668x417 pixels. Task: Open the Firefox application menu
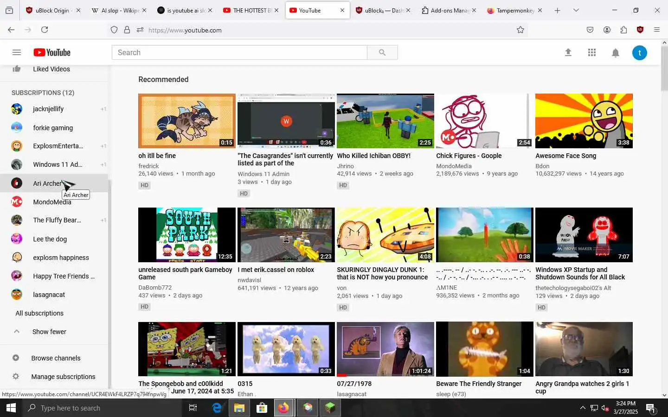pos(657,30)
